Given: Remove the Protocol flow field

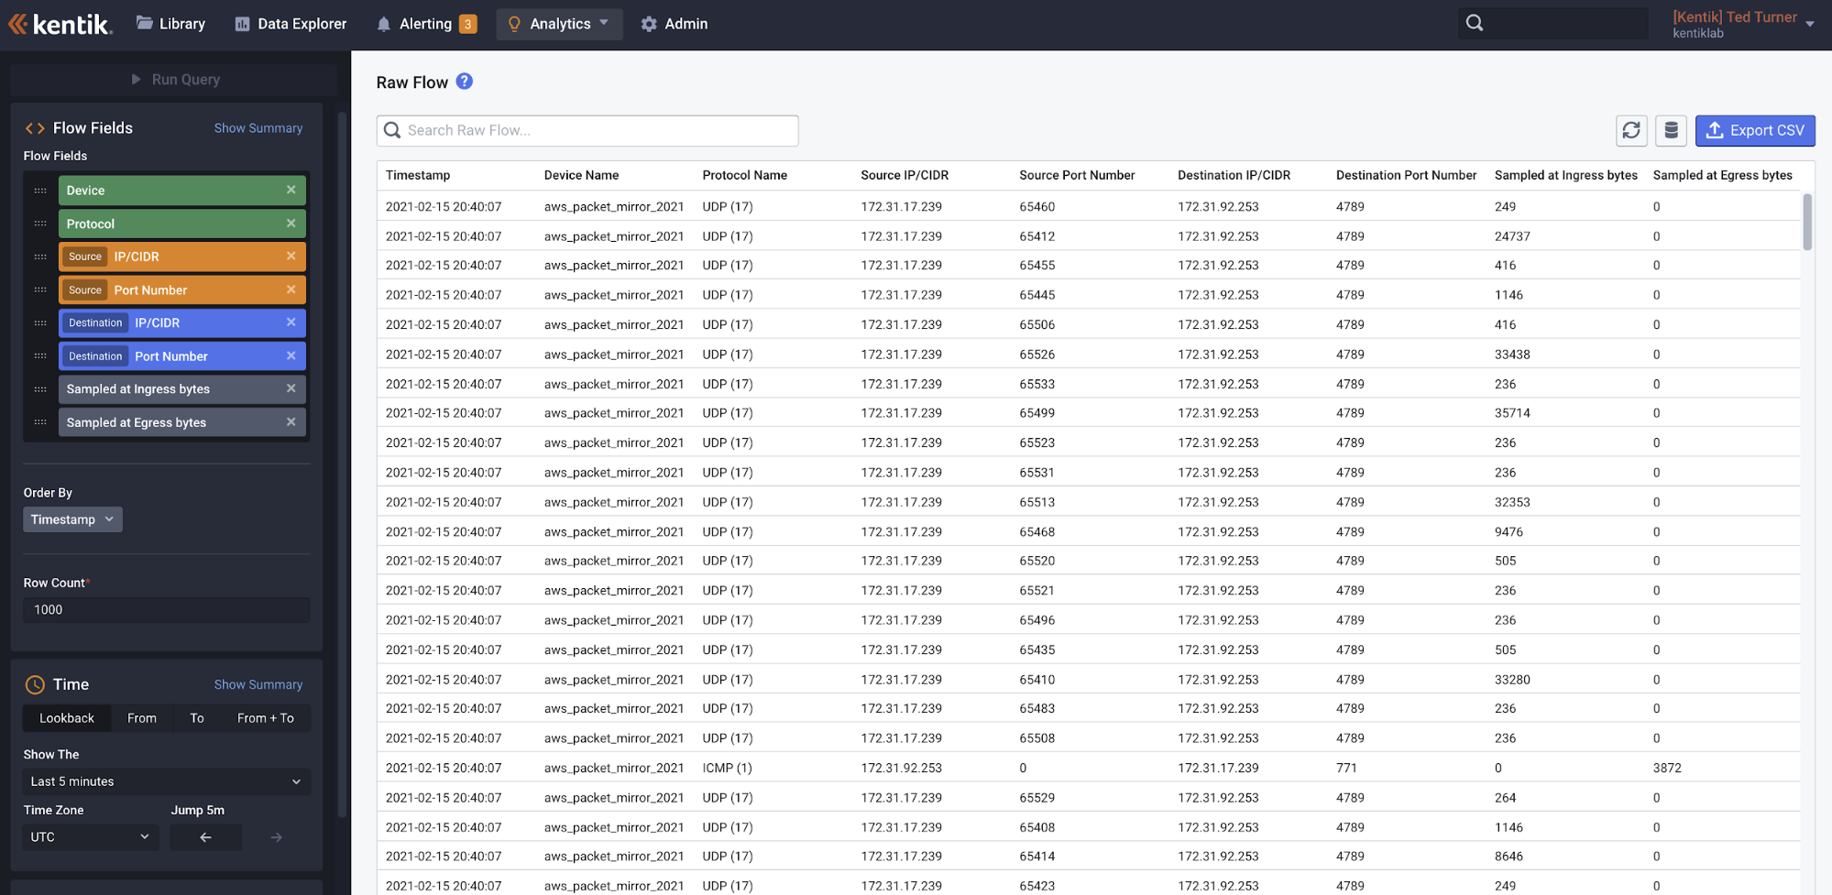Looking at the screenshot, I should coord(291,223).
